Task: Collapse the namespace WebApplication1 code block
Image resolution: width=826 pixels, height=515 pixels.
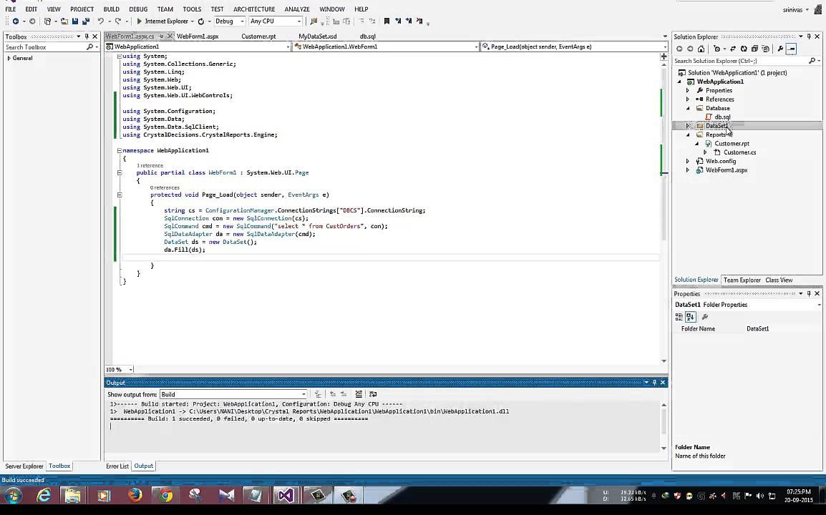Action: tap(120, 150)
